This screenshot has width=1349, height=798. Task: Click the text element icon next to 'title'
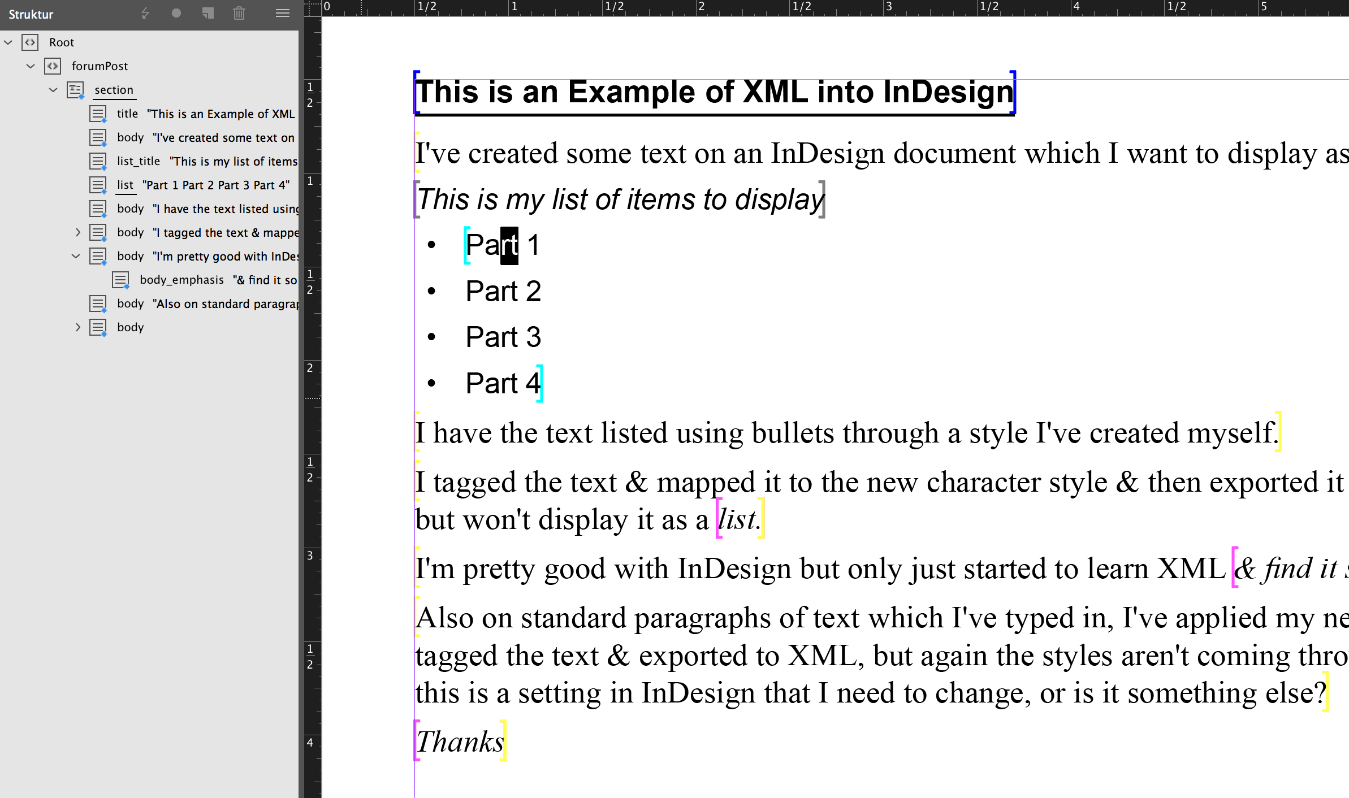(x=98, y=113)
